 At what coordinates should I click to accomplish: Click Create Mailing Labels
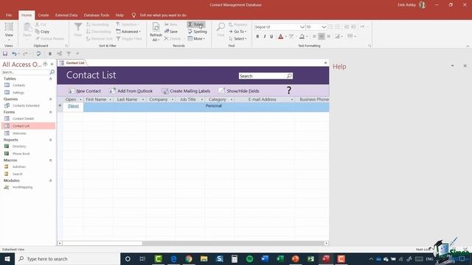point(186,91)
